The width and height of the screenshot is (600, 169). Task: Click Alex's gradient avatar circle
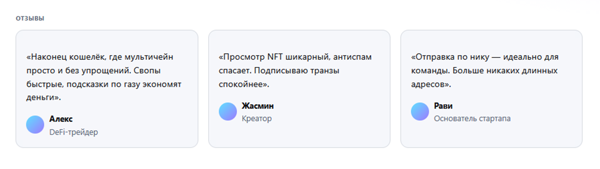coord(35,125)
